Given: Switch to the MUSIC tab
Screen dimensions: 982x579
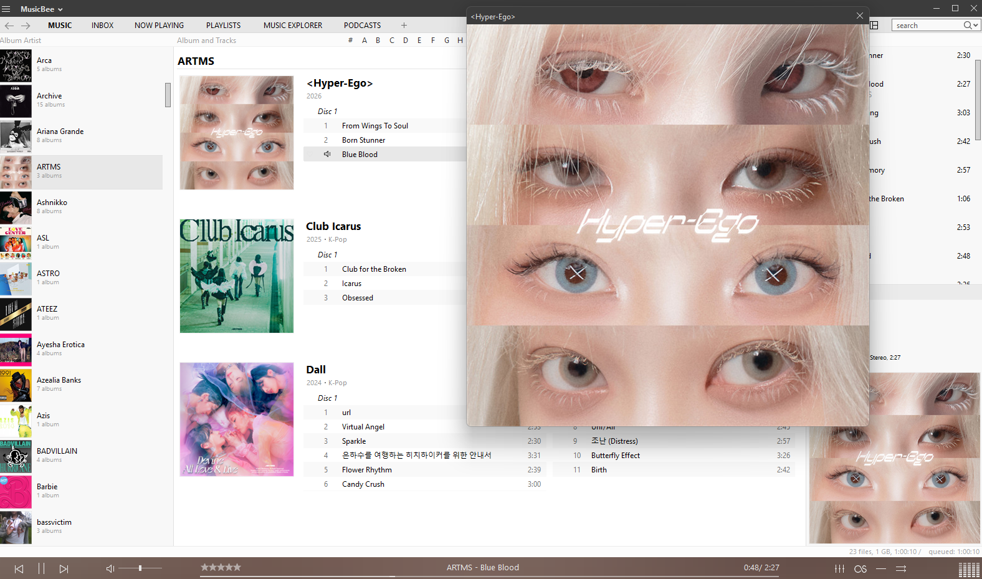Looking at the screenshot, I should 60,26.
